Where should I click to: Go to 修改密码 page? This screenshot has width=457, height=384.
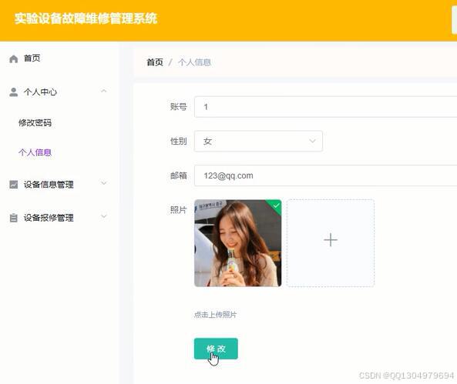click(x=35, y=123)
